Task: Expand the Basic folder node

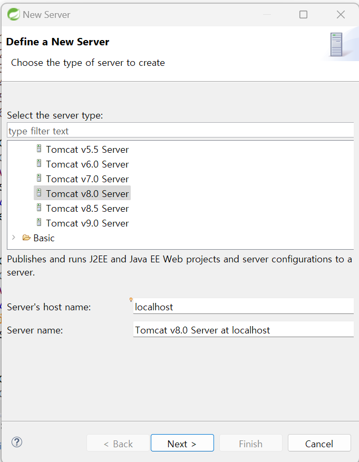Action: pos(14,238)
